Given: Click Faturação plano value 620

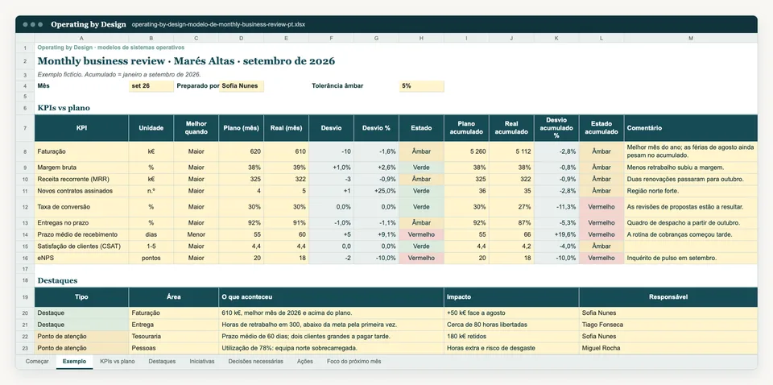Looking at the screenshot, I should [242, 152].
